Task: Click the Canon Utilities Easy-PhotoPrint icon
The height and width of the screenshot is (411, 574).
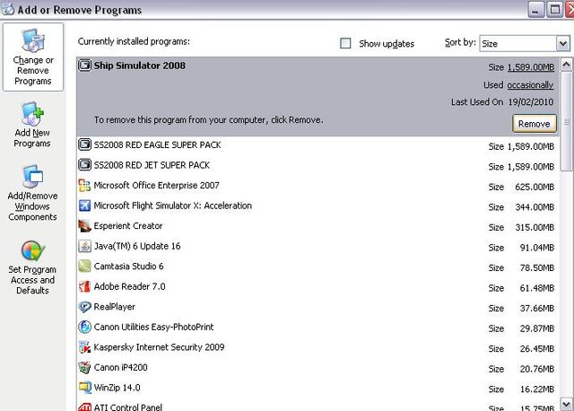Action: pyautogui.click(x=84, y=327)
